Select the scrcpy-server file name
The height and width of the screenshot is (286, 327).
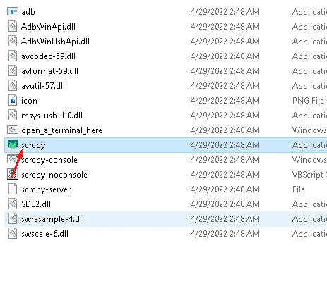(x=46, y=189)
